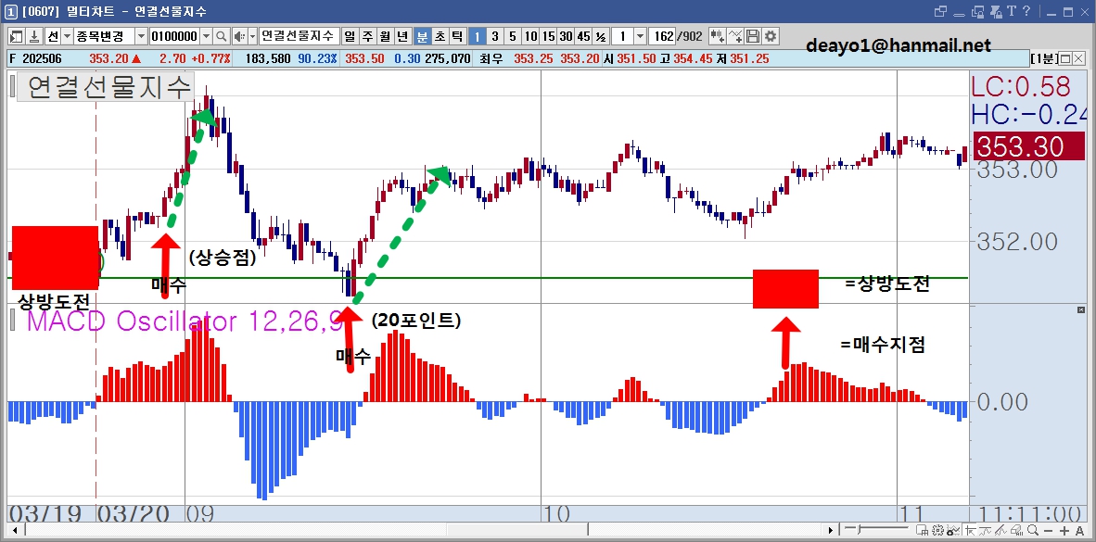Screen dimensions: 1096x542
Task: Open the dropdown arrow beside code 0100000
Action: [206, 36]
